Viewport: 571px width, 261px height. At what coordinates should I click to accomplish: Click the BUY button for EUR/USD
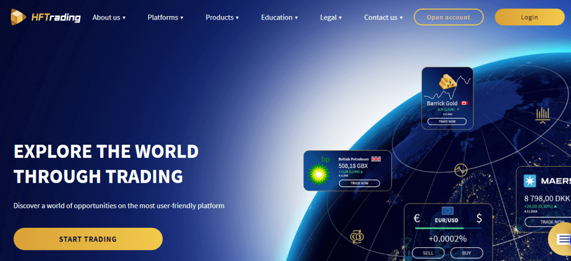click(x=466, y=253)
